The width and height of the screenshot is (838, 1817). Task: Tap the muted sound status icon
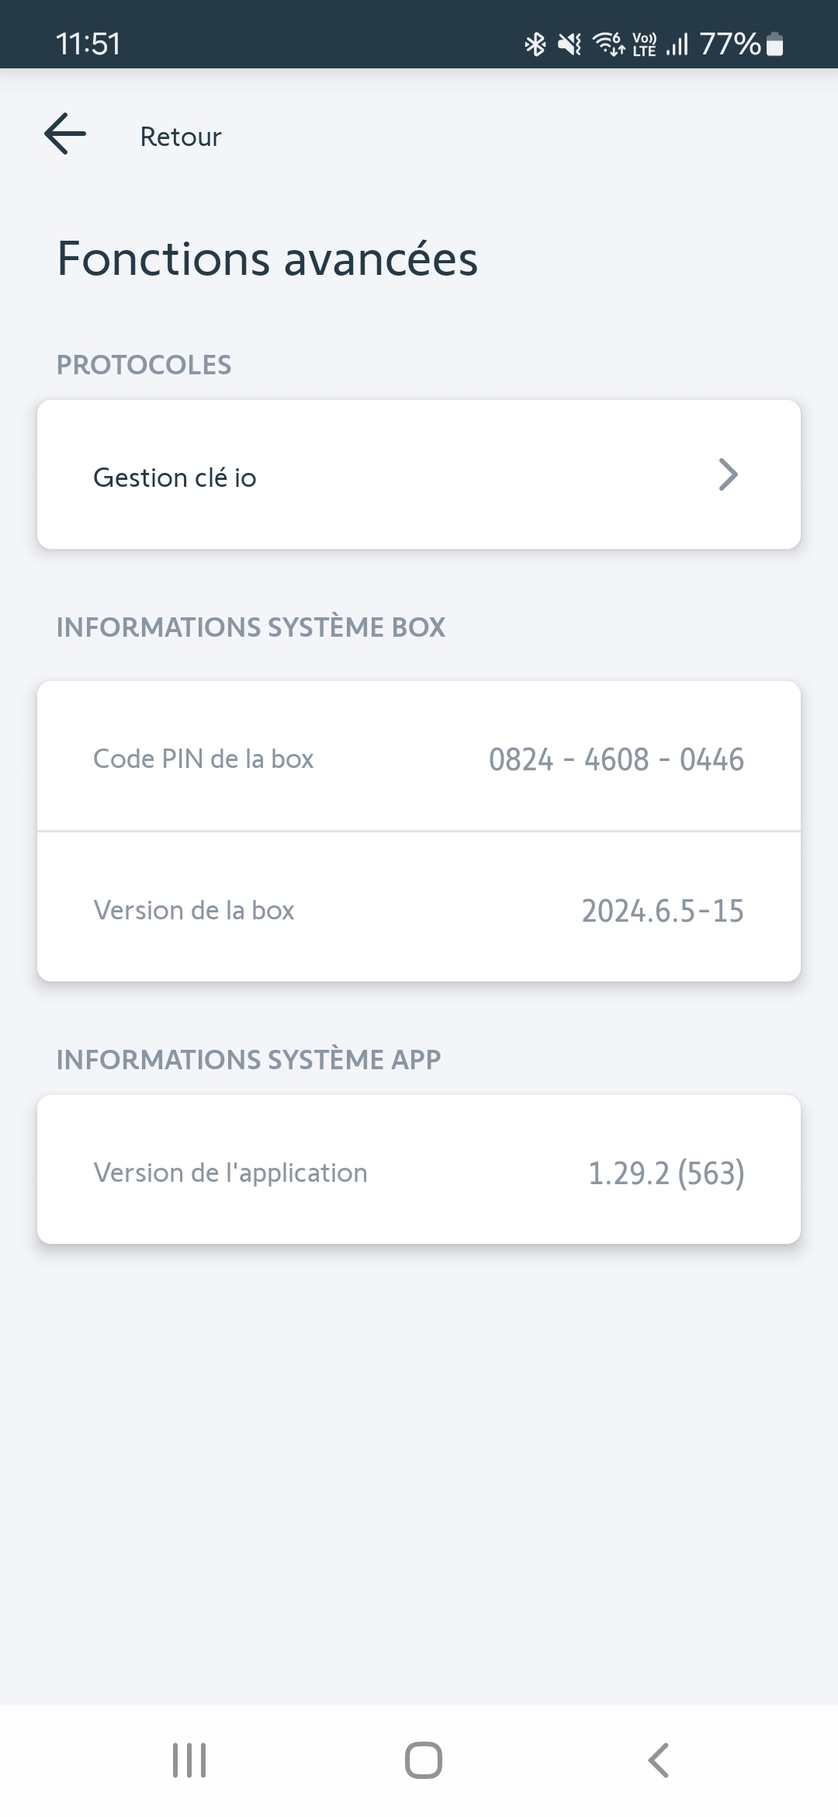pos(570,44)
